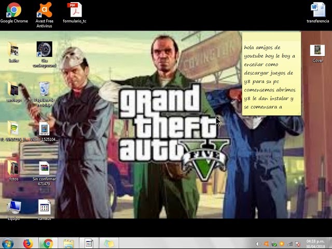
Task: Select the transferencia Word document
Action: [x=317, y=12]
